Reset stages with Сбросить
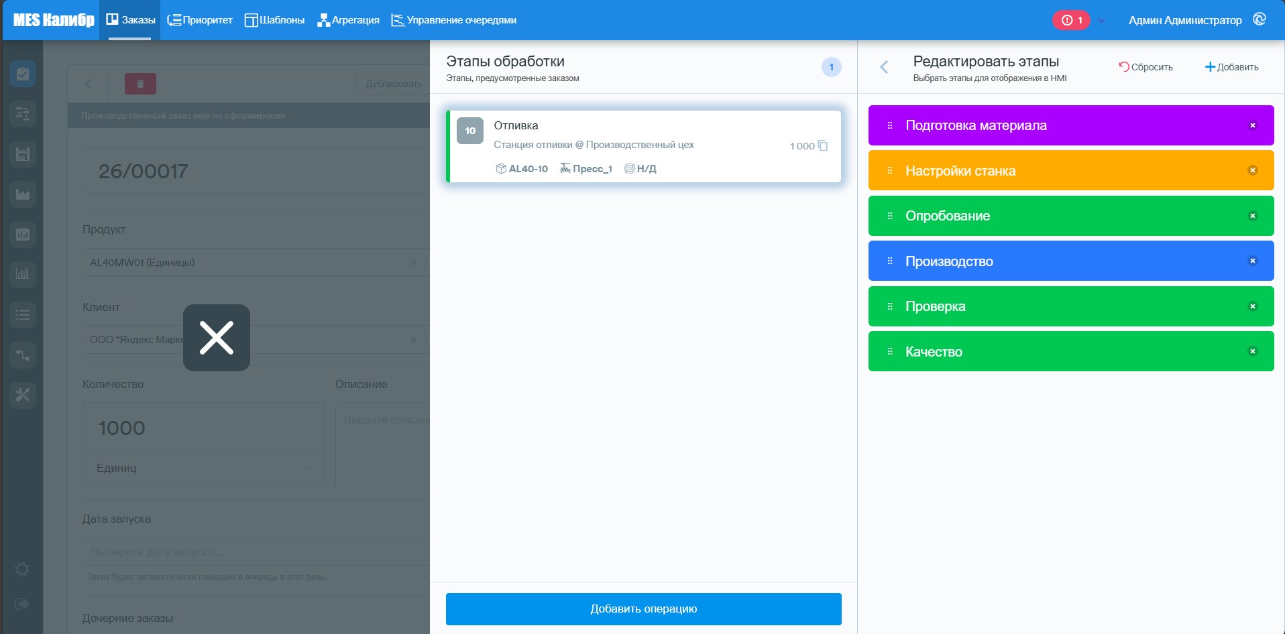The width and height of the screenshot is (1285, 634). tap(1146, 67)
